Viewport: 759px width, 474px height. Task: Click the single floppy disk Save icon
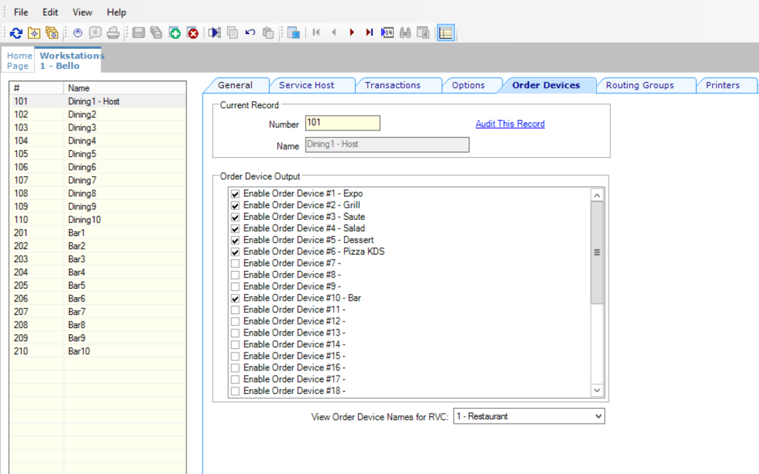point(139,33)
